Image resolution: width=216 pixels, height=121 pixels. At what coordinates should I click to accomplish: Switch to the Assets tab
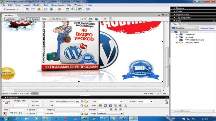pos(184,24)
